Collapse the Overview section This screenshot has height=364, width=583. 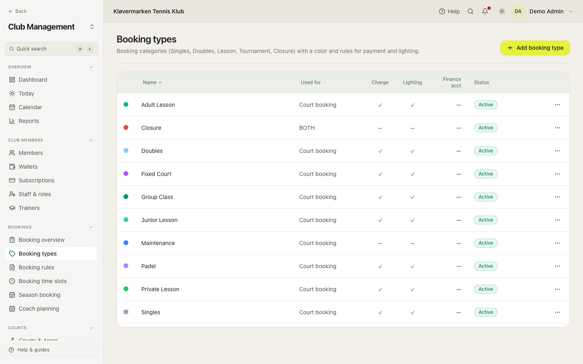coord(91,67)
